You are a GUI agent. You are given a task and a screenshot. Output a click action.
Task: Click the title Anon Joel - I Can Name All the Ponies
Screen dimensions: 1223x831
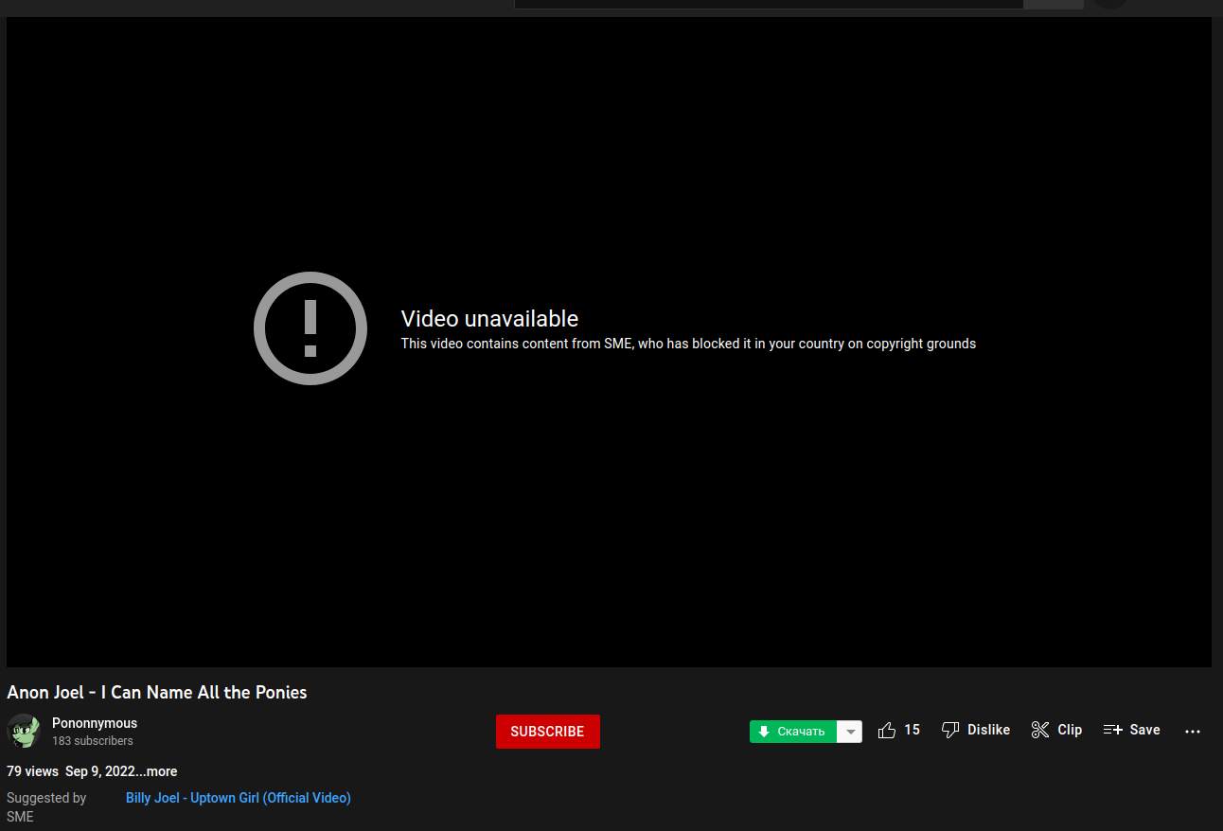click(157, 692)
